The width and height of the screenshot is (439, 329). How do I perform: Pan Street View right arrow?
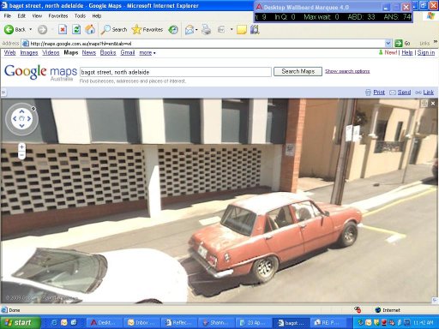pyautogui.click(x=29, y=118)
